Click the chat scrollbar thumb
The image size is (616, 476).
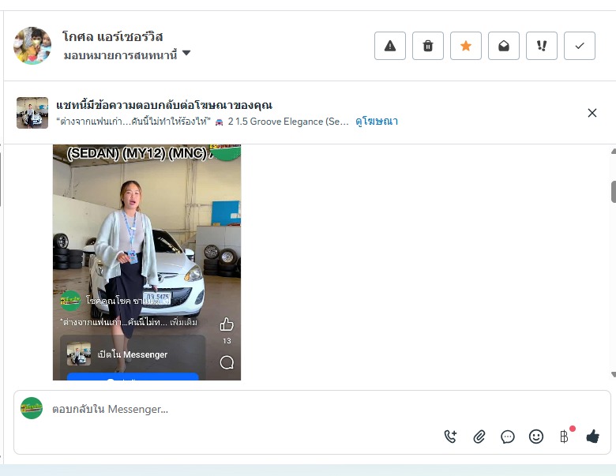(614, 191)
